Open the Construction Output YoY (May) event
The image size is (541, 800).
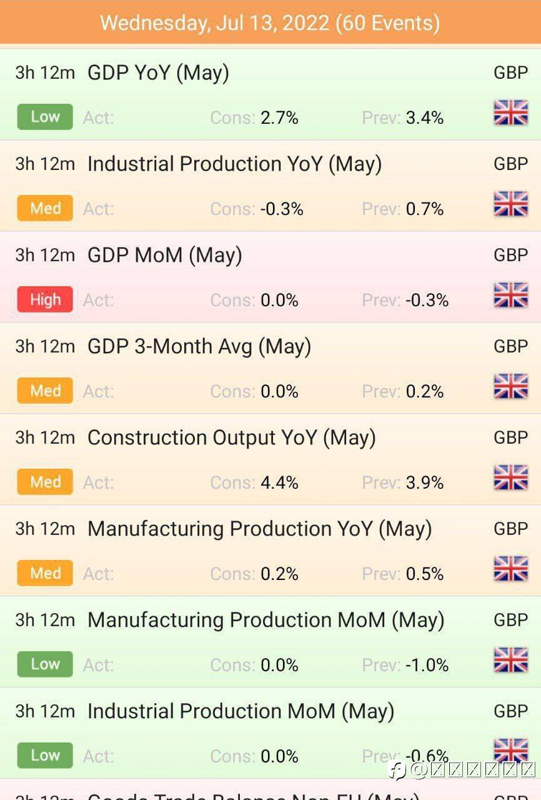click(x=231, y=437)
